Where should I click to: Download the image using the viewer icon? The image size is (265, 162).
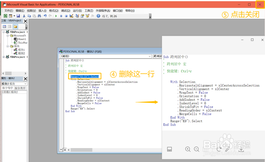pyautogui.click(x=241, y=149)
